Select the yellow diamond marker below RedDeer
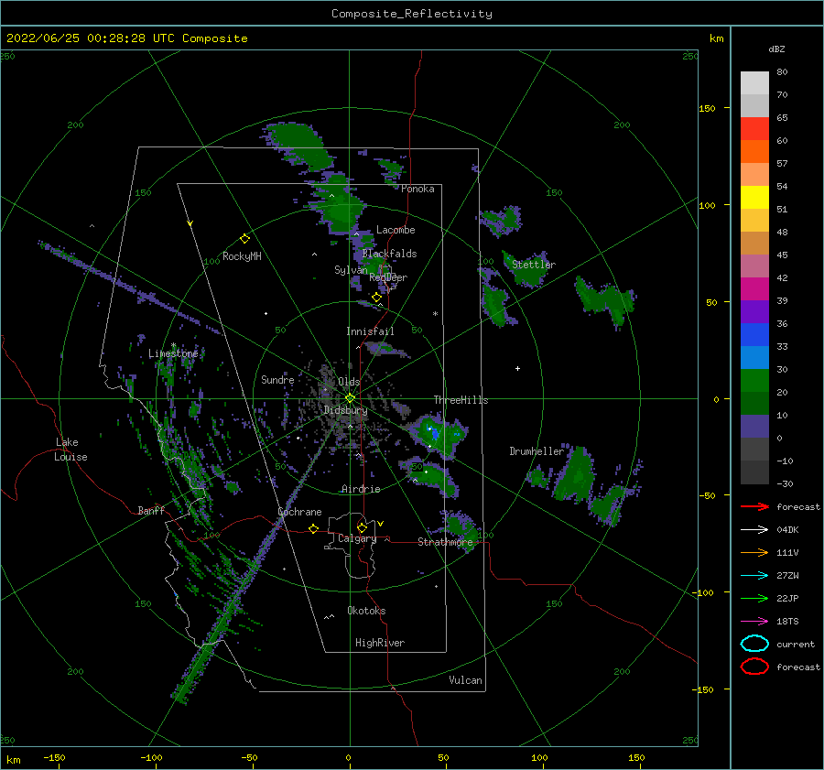Image resolution: width=824 pixels, height=770 pixels. (376, 298)
